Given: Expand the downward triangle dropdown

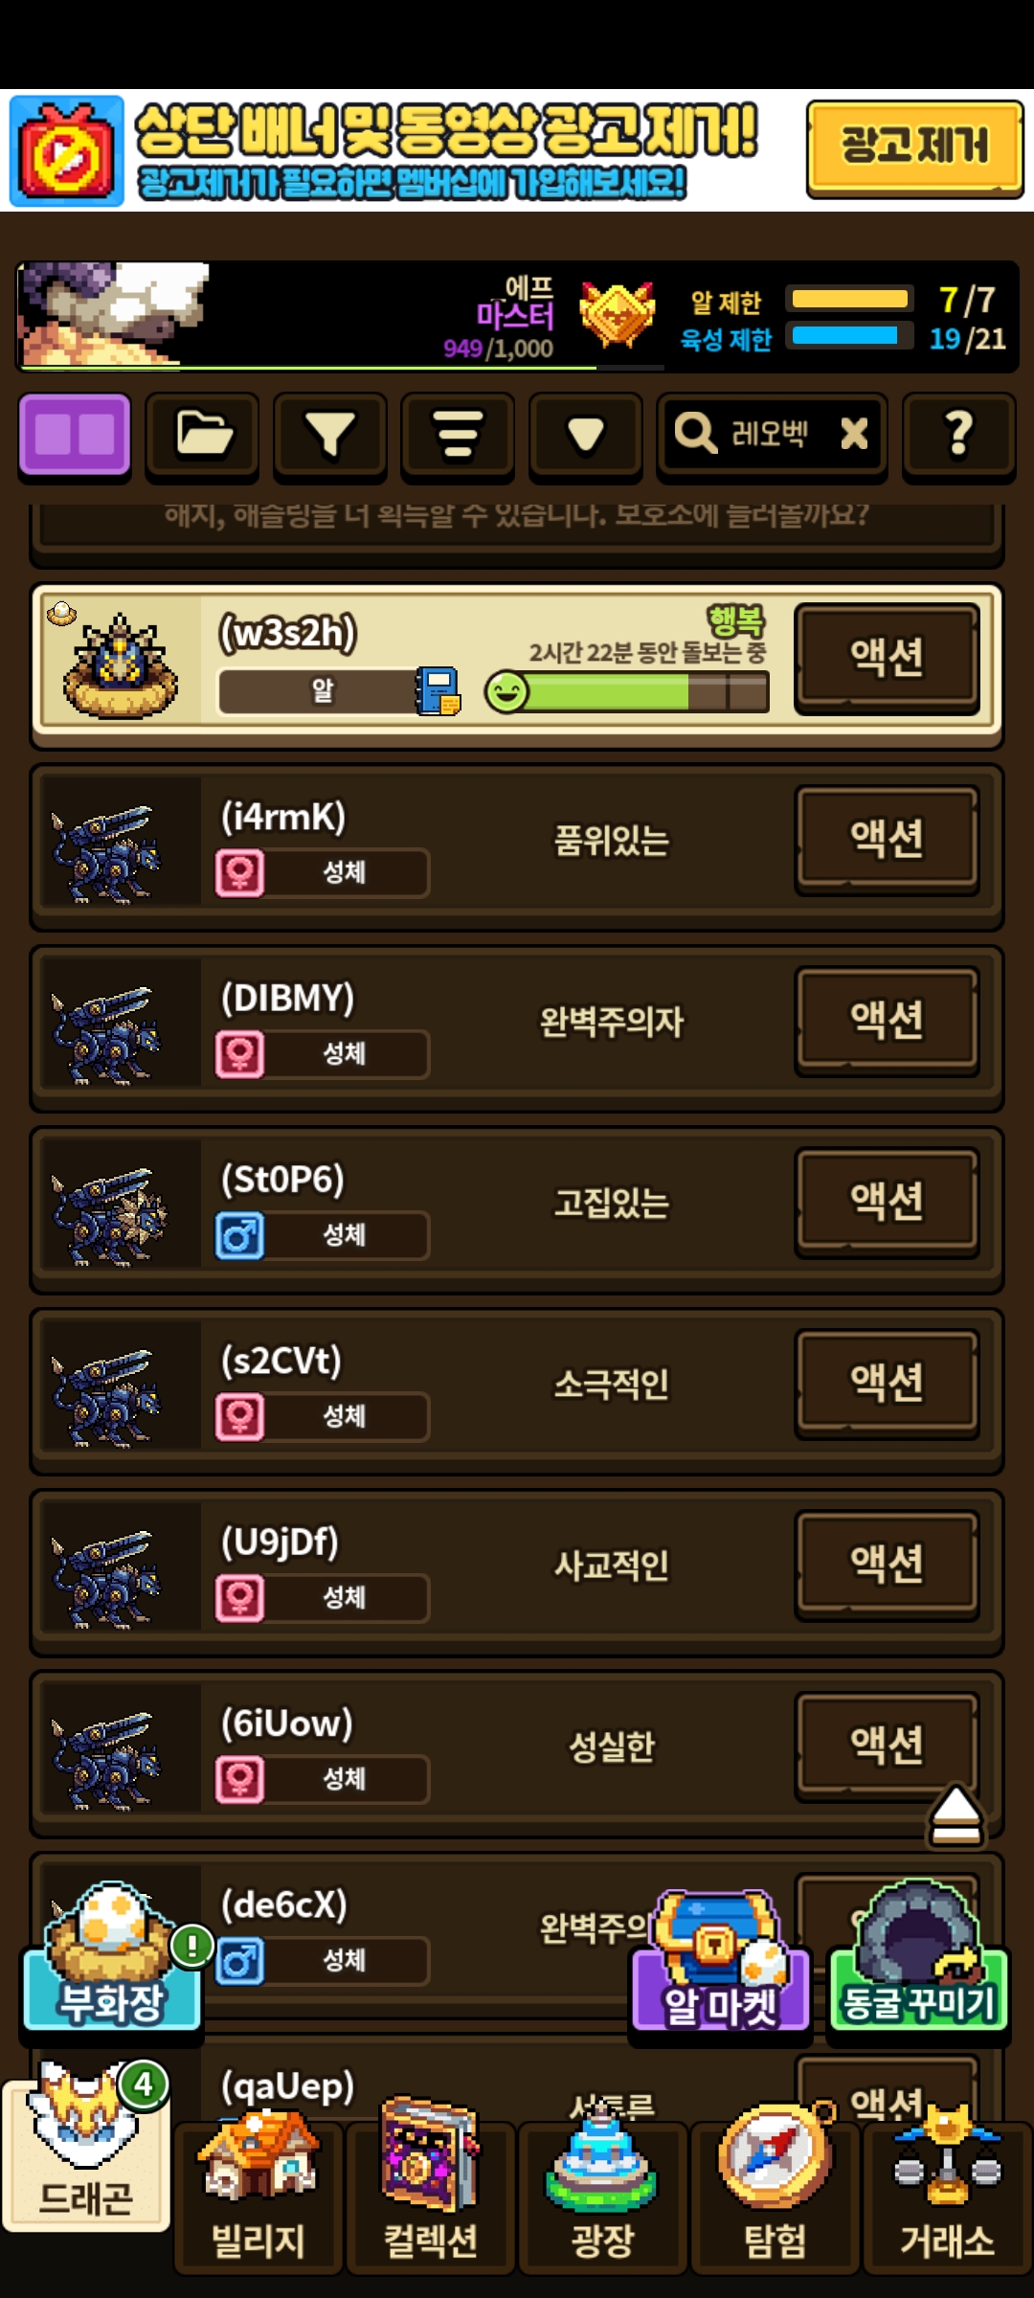Looking at the screenshot, I should pyautogui.click(x=586, y=435).
